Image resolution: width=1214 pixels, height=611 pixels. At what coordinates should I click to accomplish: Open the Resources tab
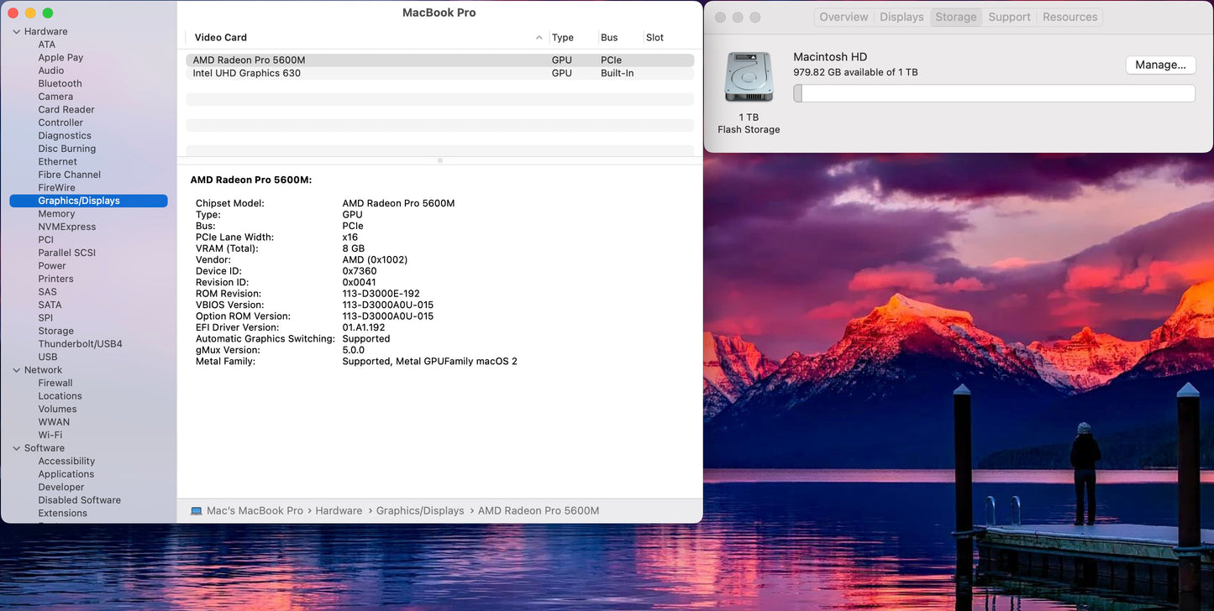click(x=1069, y=17)
